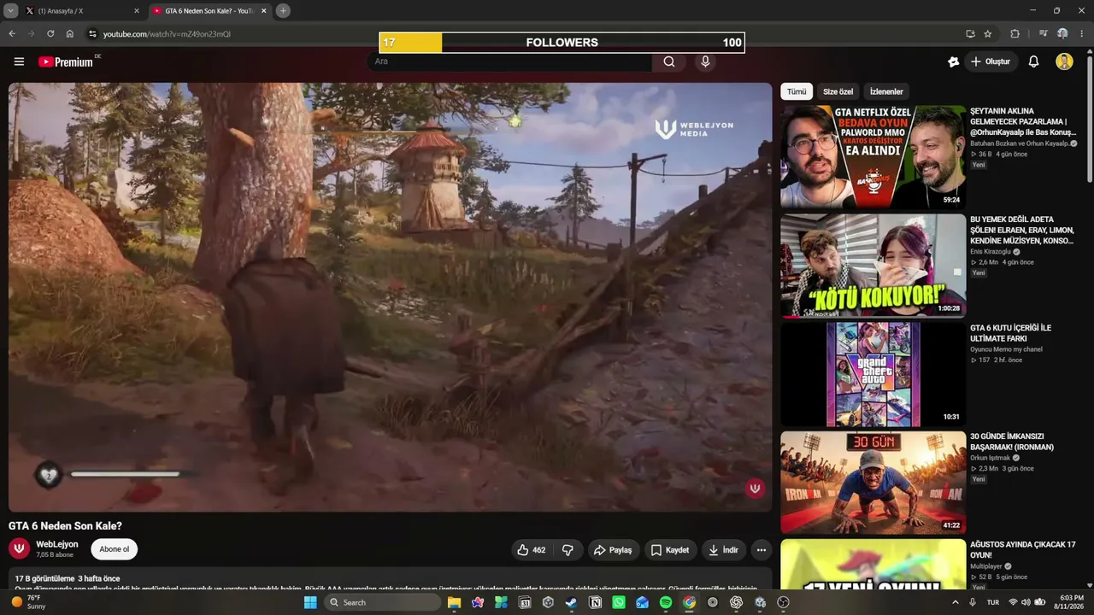Show hidden system tray icons chevron
Viewport: 1094px width, 615px height.
(956, 602)
